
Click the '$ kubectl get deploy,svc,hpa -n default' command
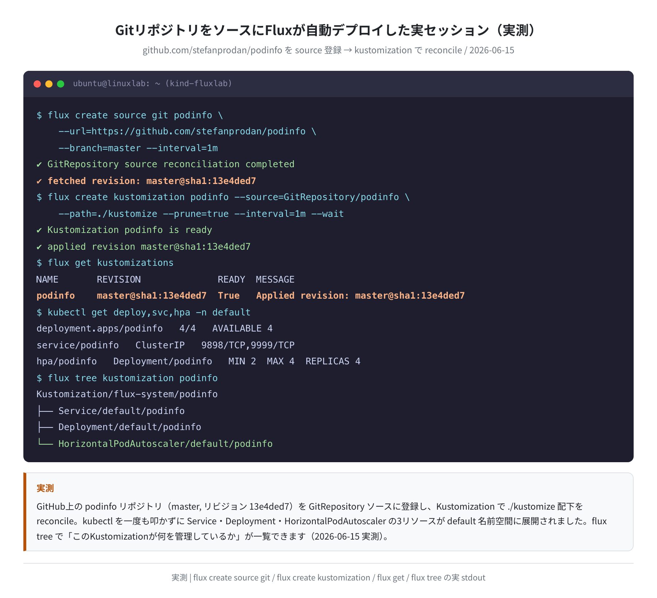[x=143, y=313]
